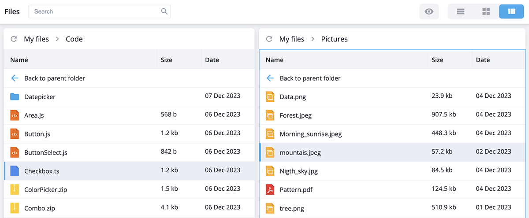Refresh the Pictures panel with reload icon
This screenshot has width=529, height=218.
coord(269,39)
